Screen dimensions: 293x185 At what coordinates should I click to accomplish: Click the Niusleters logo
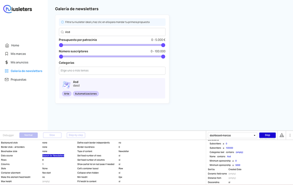(x=18, y=9)
